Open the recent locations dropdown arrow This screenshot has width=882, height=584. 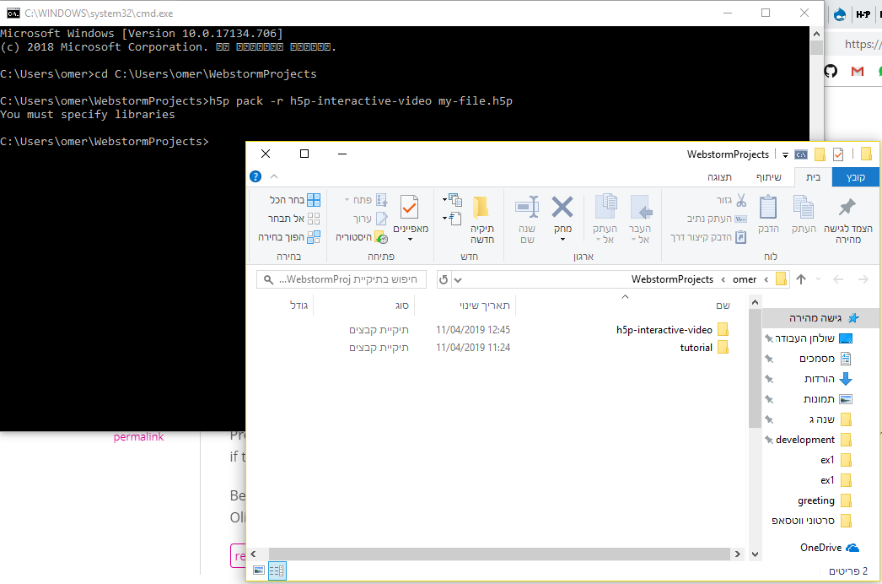(x=819, y=279)
